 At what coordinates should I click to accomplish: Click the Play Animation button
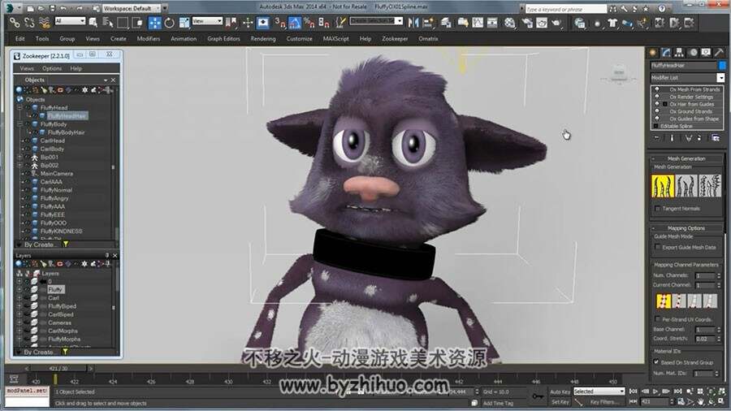pyautogui.click(x=655, y=392)
